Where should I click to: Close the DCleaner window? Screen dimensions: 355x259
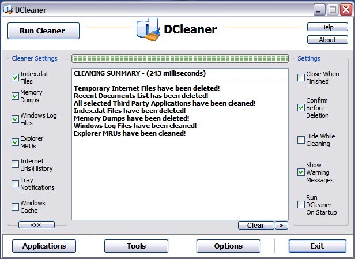coord(346,10)
